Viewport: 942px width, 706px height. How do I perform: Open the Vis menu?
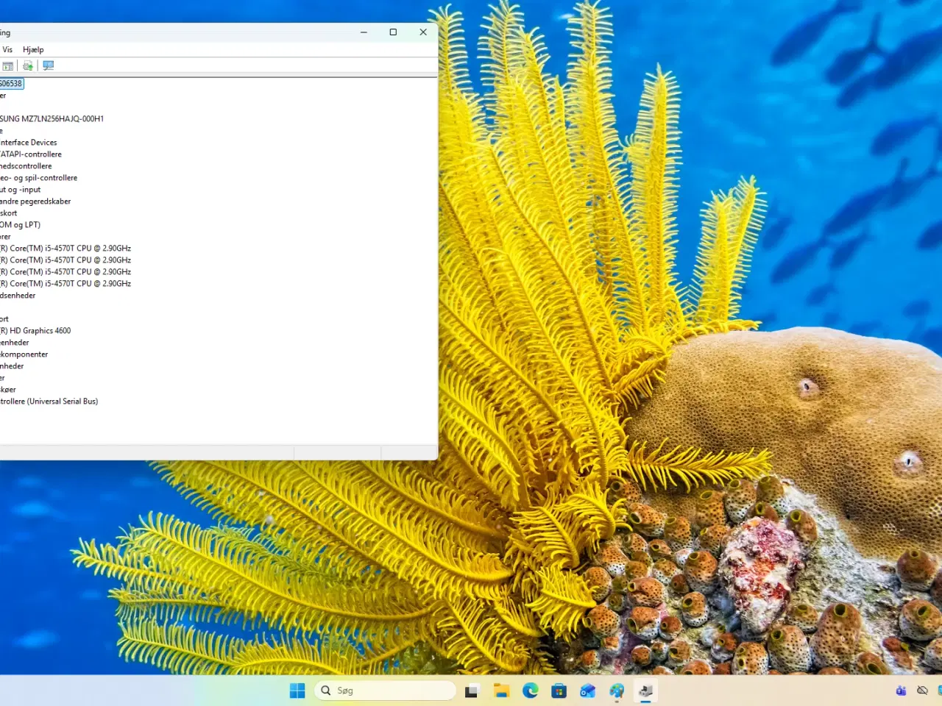7,49
